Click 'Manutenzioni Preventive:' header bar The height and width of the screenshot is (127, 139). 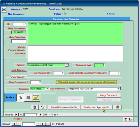coord(67,19)
